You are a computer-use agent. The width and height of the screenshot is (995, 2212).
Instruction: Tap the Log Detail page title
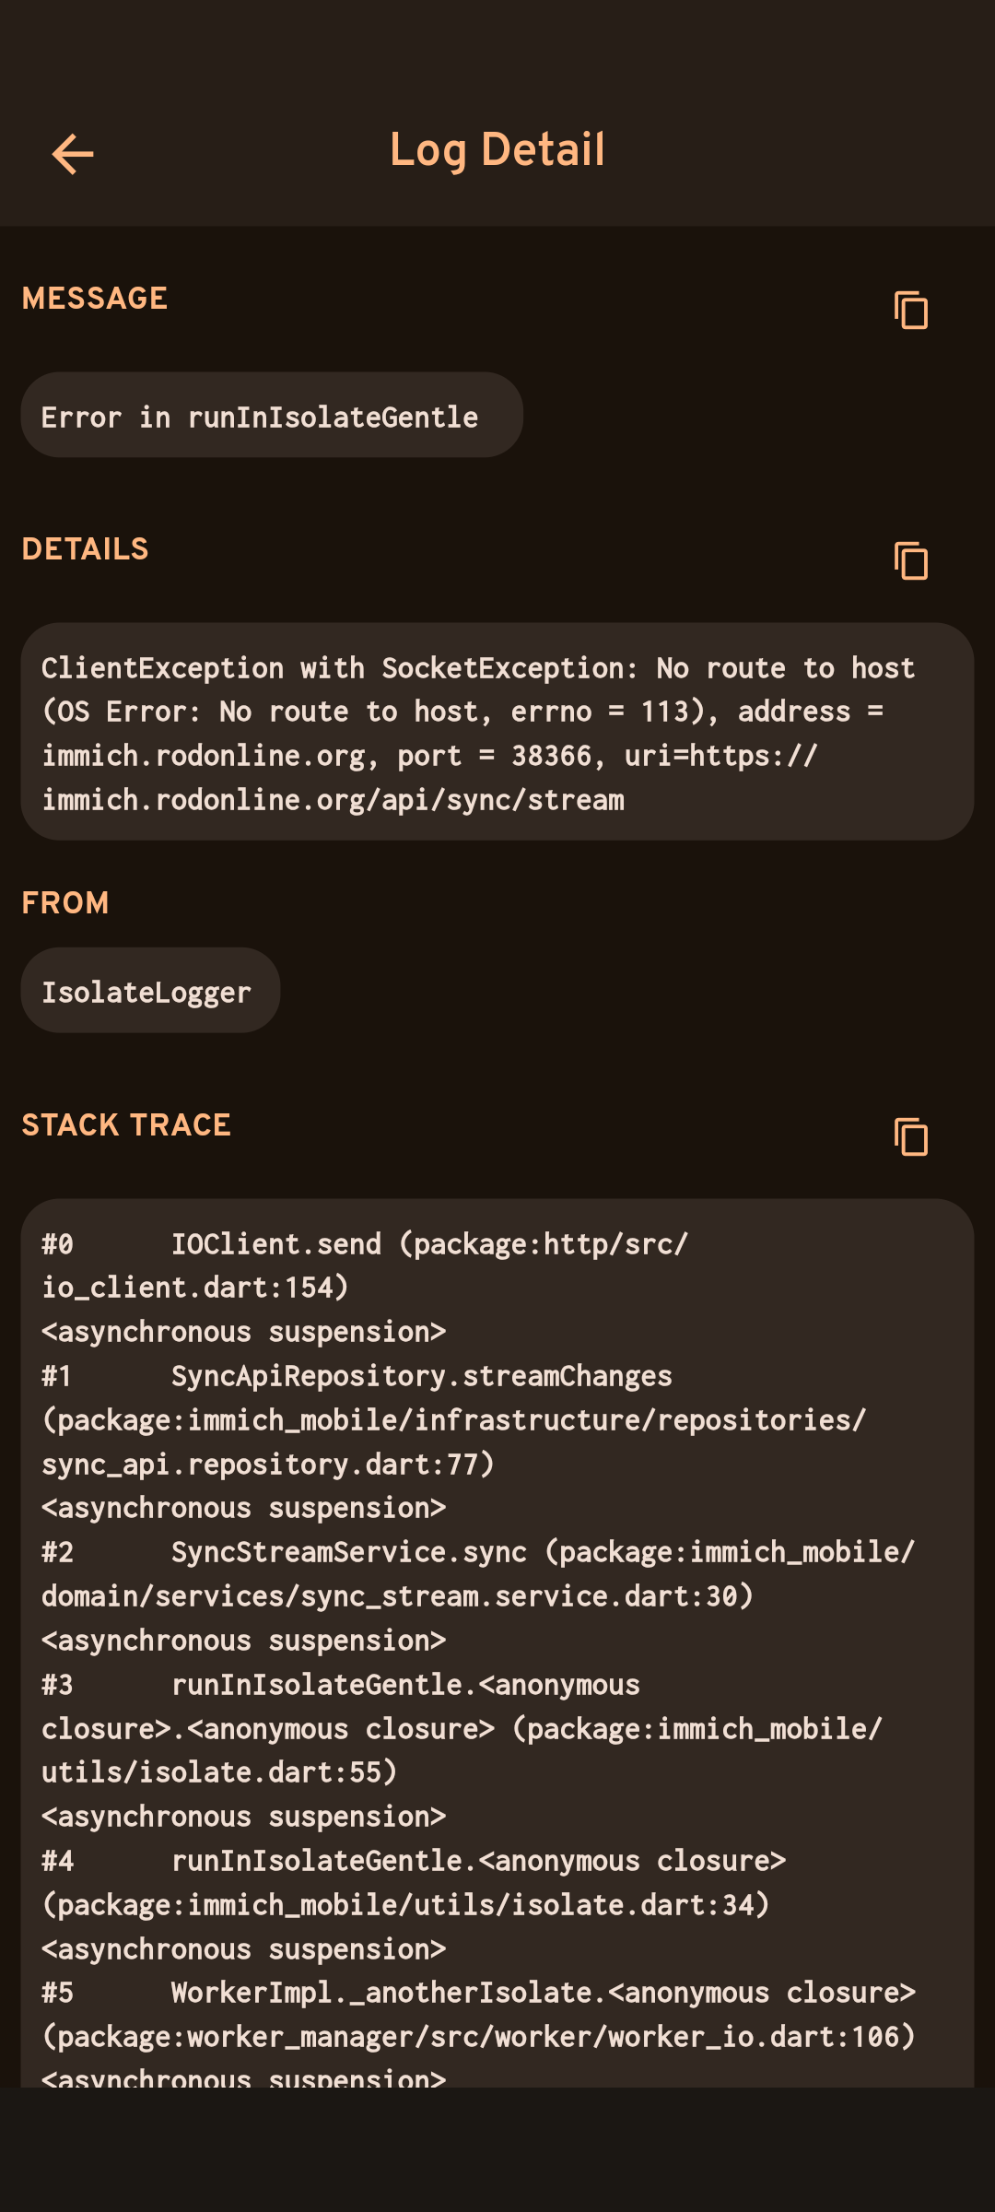[497, 150]
